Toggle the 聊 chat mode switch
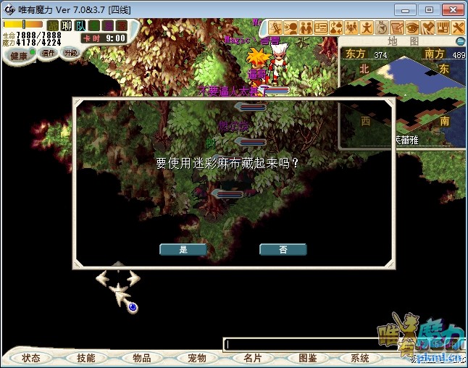Viewport: 468px width, 368px height. 67,25
